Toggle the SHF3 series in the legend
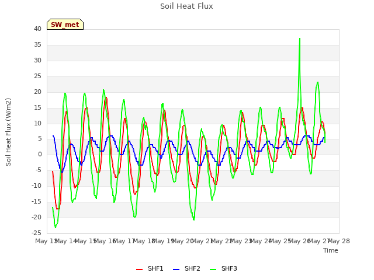The width and height of the screenshot is (374, 280). (223, 268)
